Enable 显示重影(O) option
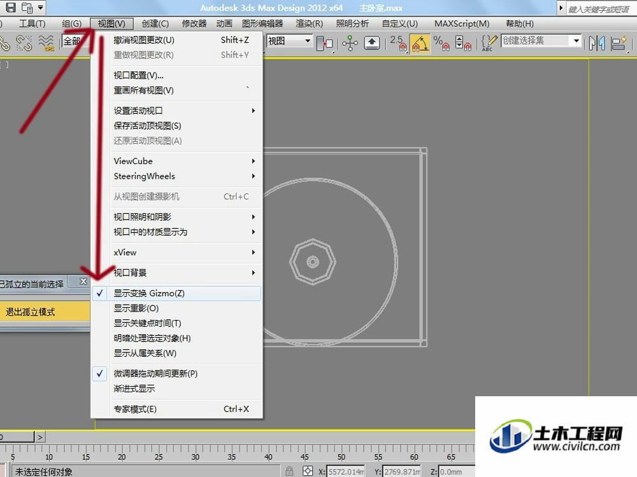Viewport: 637px width, 477px height. [176, 308]
